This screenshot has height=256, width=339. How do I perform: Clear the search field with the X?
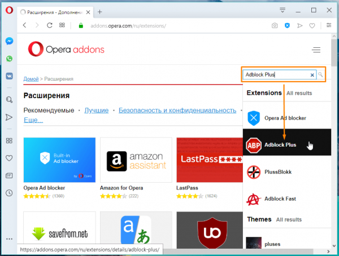click(x=312, y=75)
